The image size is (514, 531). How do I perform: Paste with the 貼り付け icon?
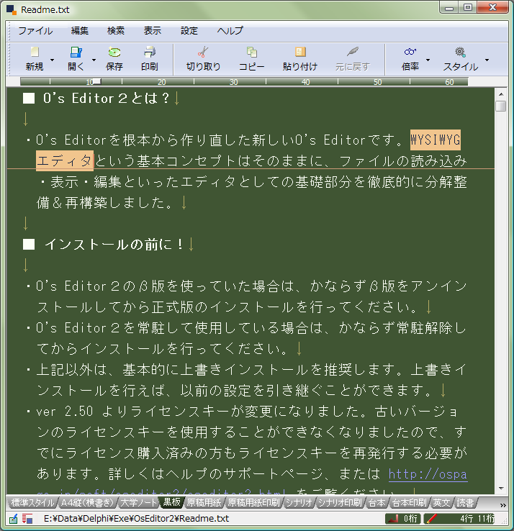click(x=300, y=52)
